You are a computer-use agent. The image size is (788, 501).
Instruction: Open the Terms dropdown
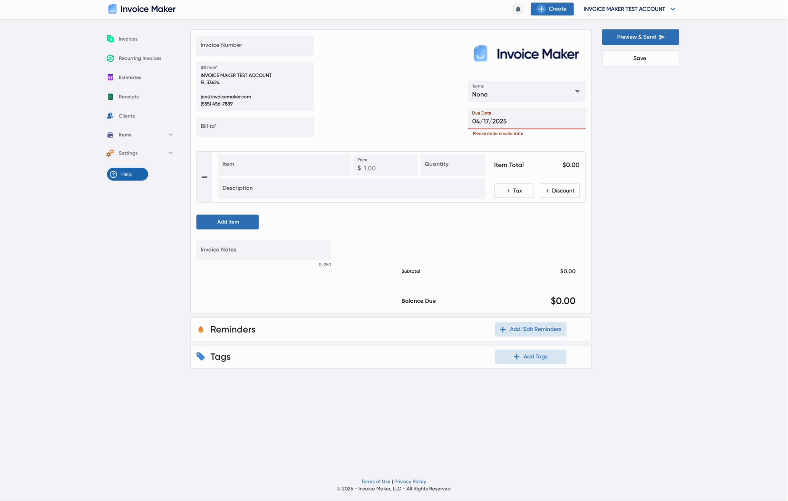[526, 91]
